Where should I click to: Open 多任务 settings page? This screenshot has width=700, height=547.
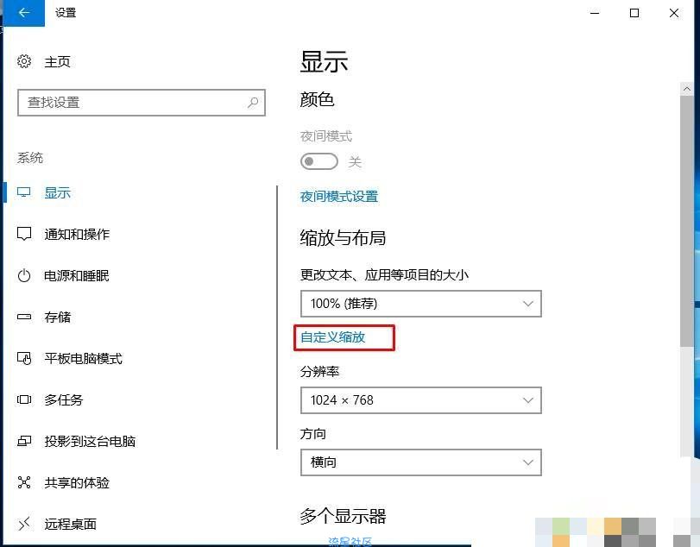point(63,399)
